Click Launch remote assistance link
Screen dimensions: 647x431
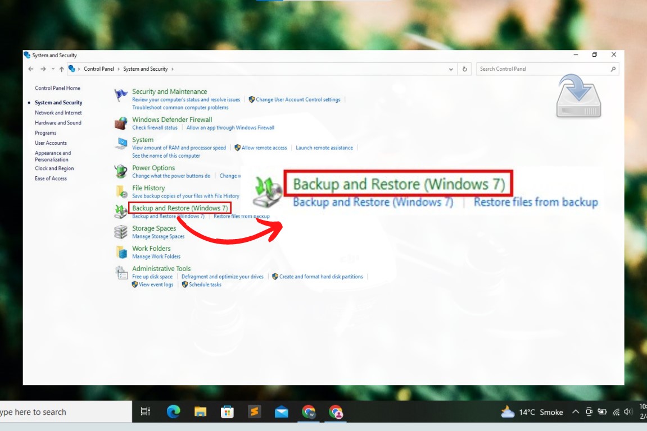click(x=324, y=148)
